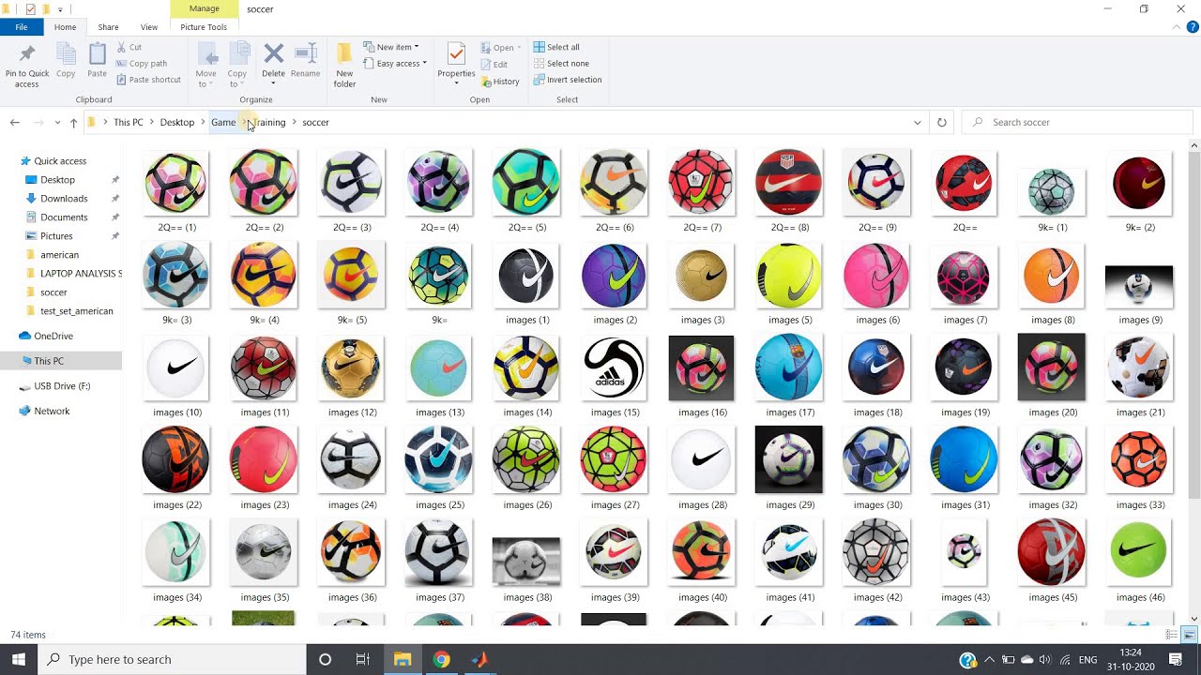
Task: Open Downloads in the navigation pane
Action: pos(64,198)
